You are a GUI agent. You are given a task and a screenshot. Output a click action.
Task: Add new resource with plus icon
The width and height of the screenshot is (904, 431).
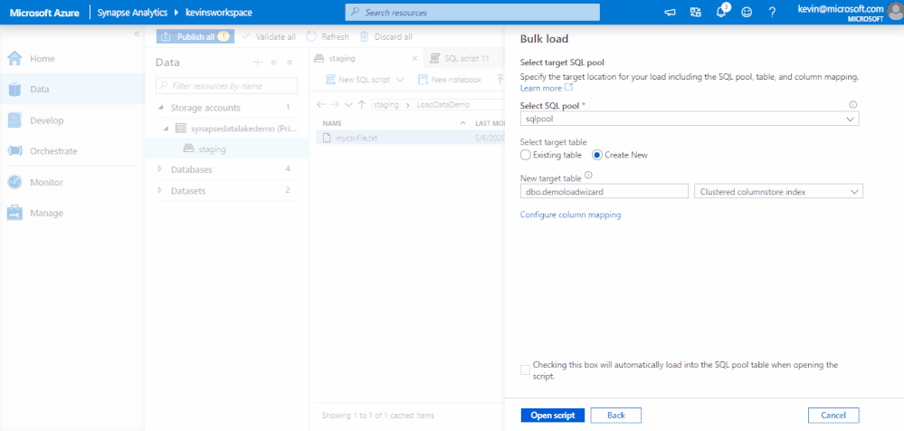[x=258, y=62]
